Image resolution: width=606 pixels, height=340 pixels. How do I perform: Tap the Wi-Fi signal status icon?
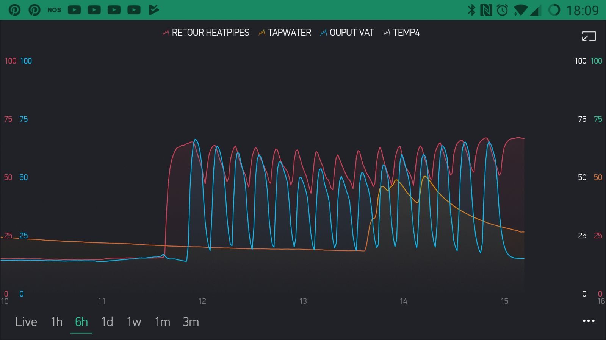tap(520, 10)
